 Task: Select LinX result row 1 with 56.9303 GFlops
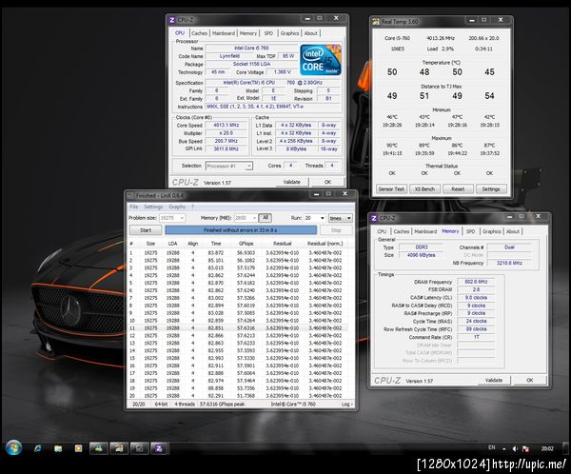pyautogui.click(x=237, y=252)
